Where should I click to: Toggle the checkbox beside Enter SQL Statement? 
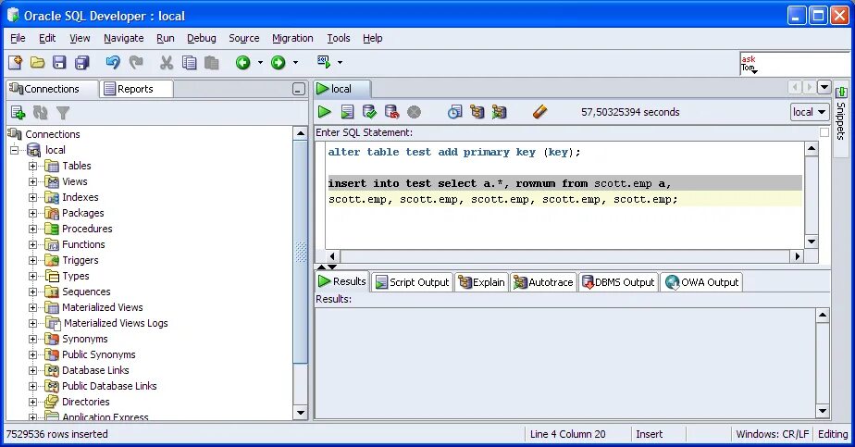tap(824, 132)
